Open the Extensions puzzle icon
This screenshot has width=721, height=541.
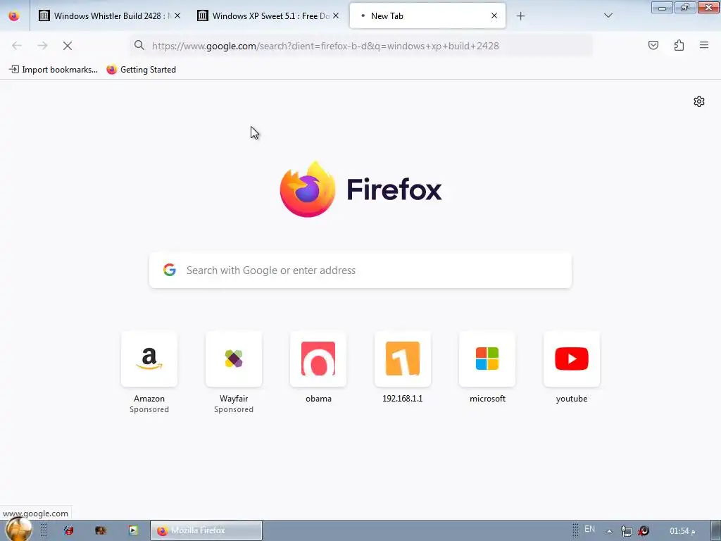point(679,46)
